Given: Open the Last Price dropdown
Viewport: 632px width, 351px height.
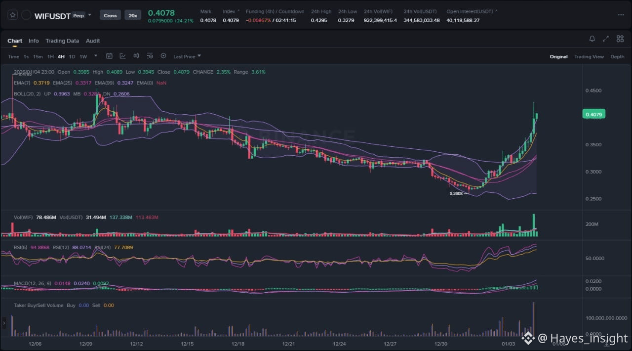Looking at the screenshot, I should 187,56.
